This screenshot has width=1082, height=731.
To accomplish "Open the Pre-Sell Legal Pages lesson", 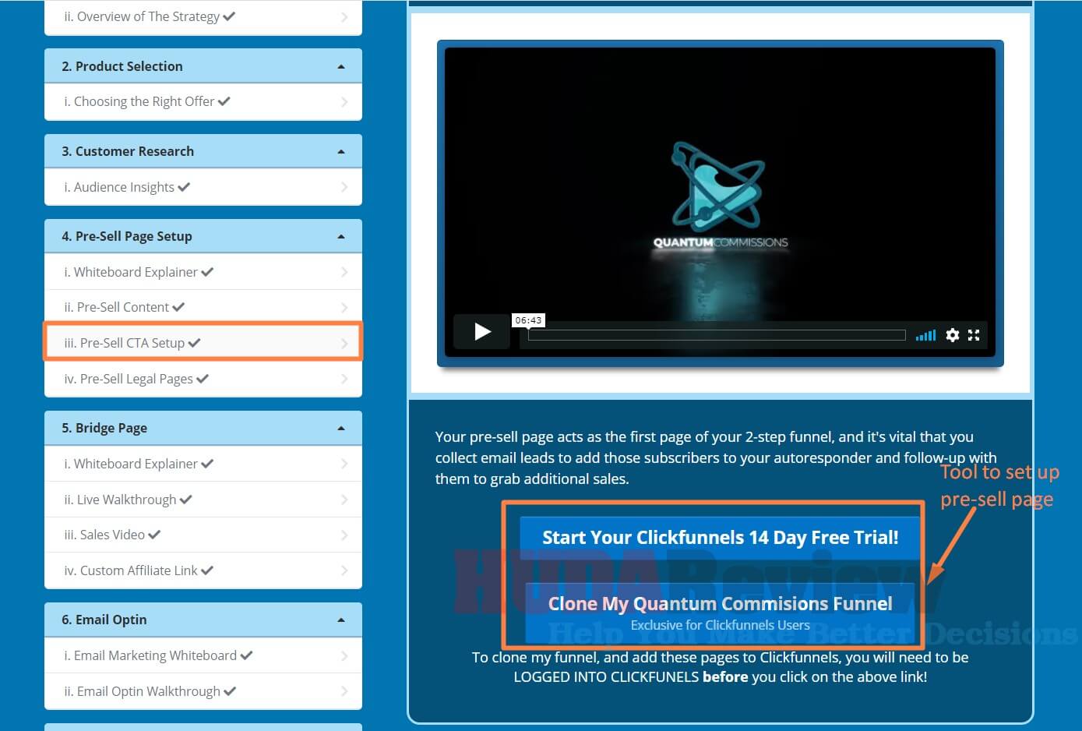I will (203, 379).
